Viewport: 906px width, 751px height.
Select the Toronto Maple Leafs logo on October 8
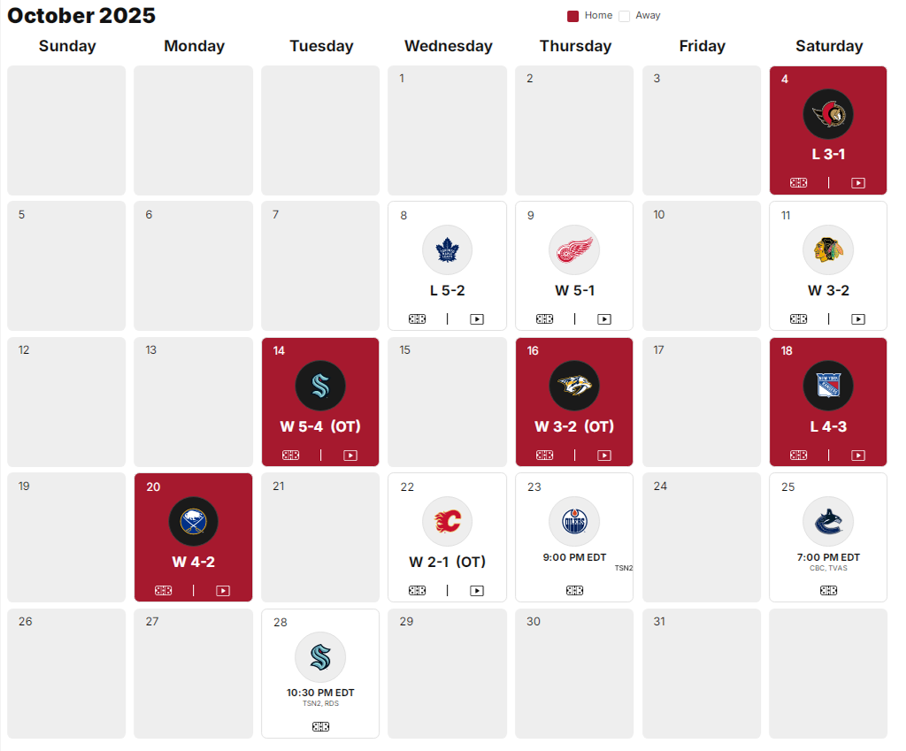coord(447,249)
